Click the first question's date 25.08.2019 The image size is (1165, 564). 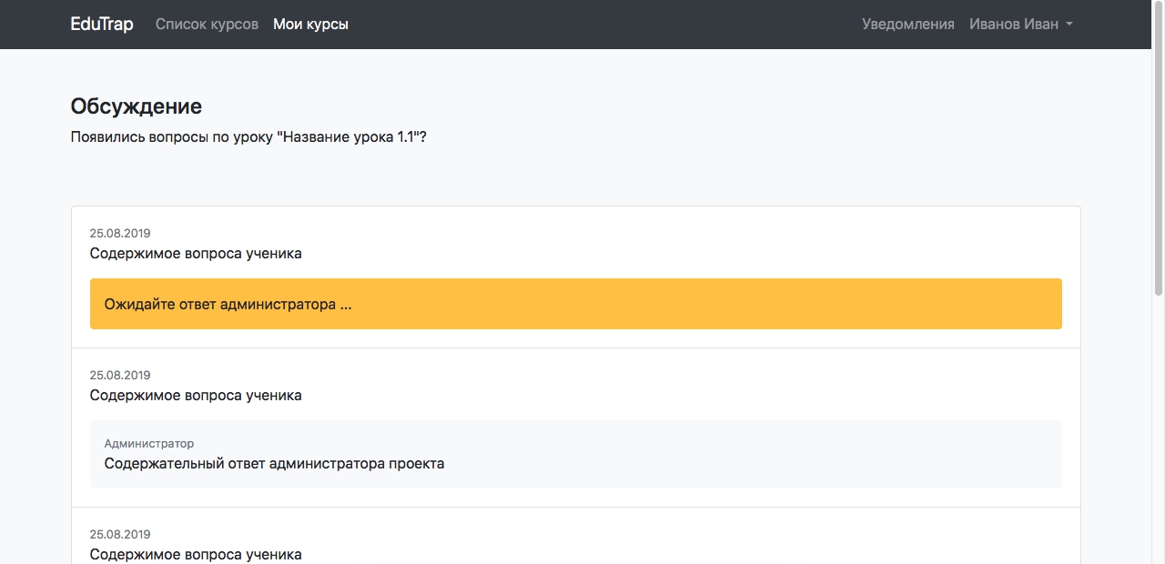tap(120, 234)
